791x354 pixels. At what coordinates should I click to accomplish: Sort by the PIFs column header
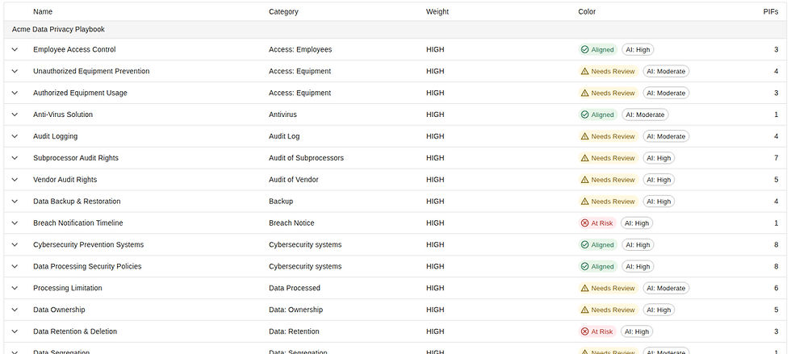tap(771, 11)
